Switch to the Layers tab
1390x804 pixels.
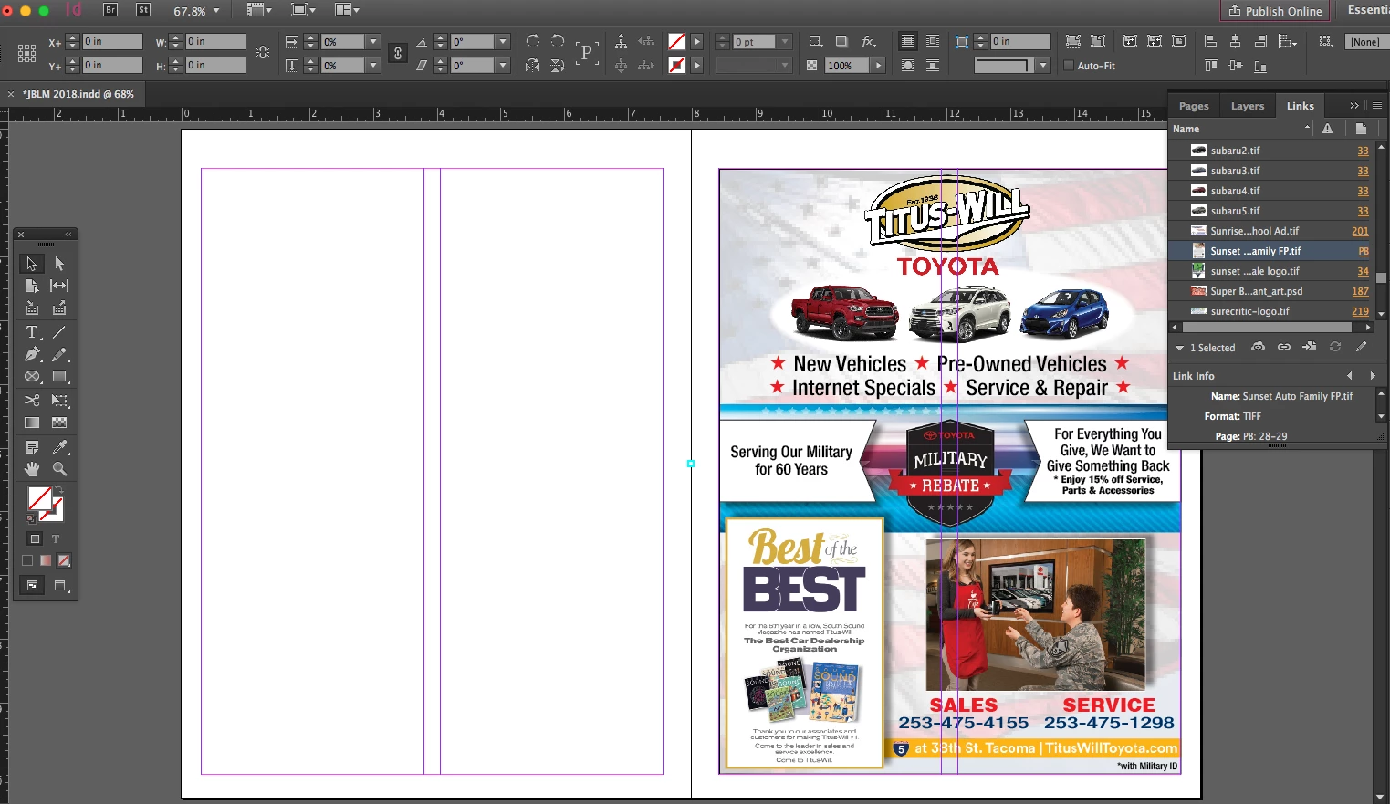(1247, 106)
